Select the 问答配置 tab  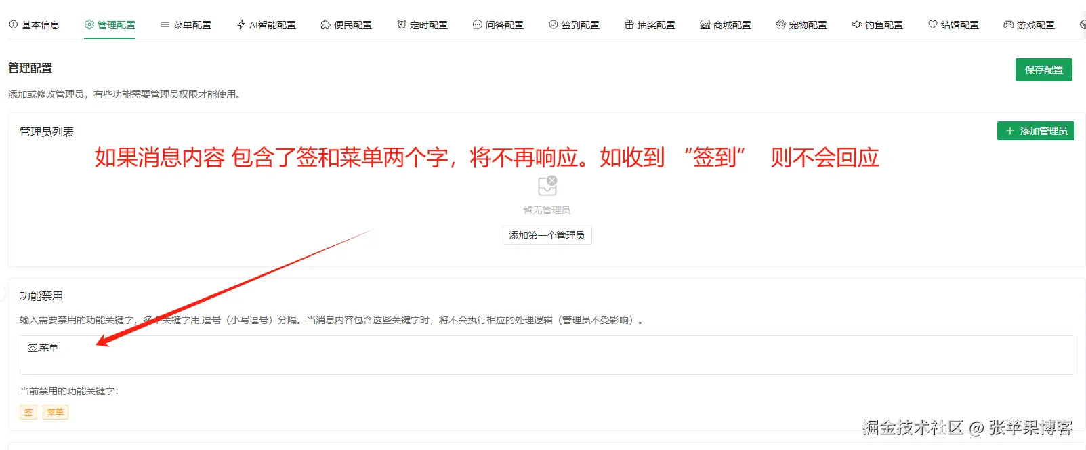(498, 25)
